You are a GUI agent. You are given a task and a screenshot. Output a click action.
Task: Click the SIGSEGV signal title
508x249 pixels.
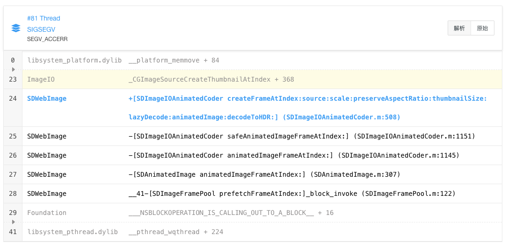pyautogui.click(x=41, y=29)
